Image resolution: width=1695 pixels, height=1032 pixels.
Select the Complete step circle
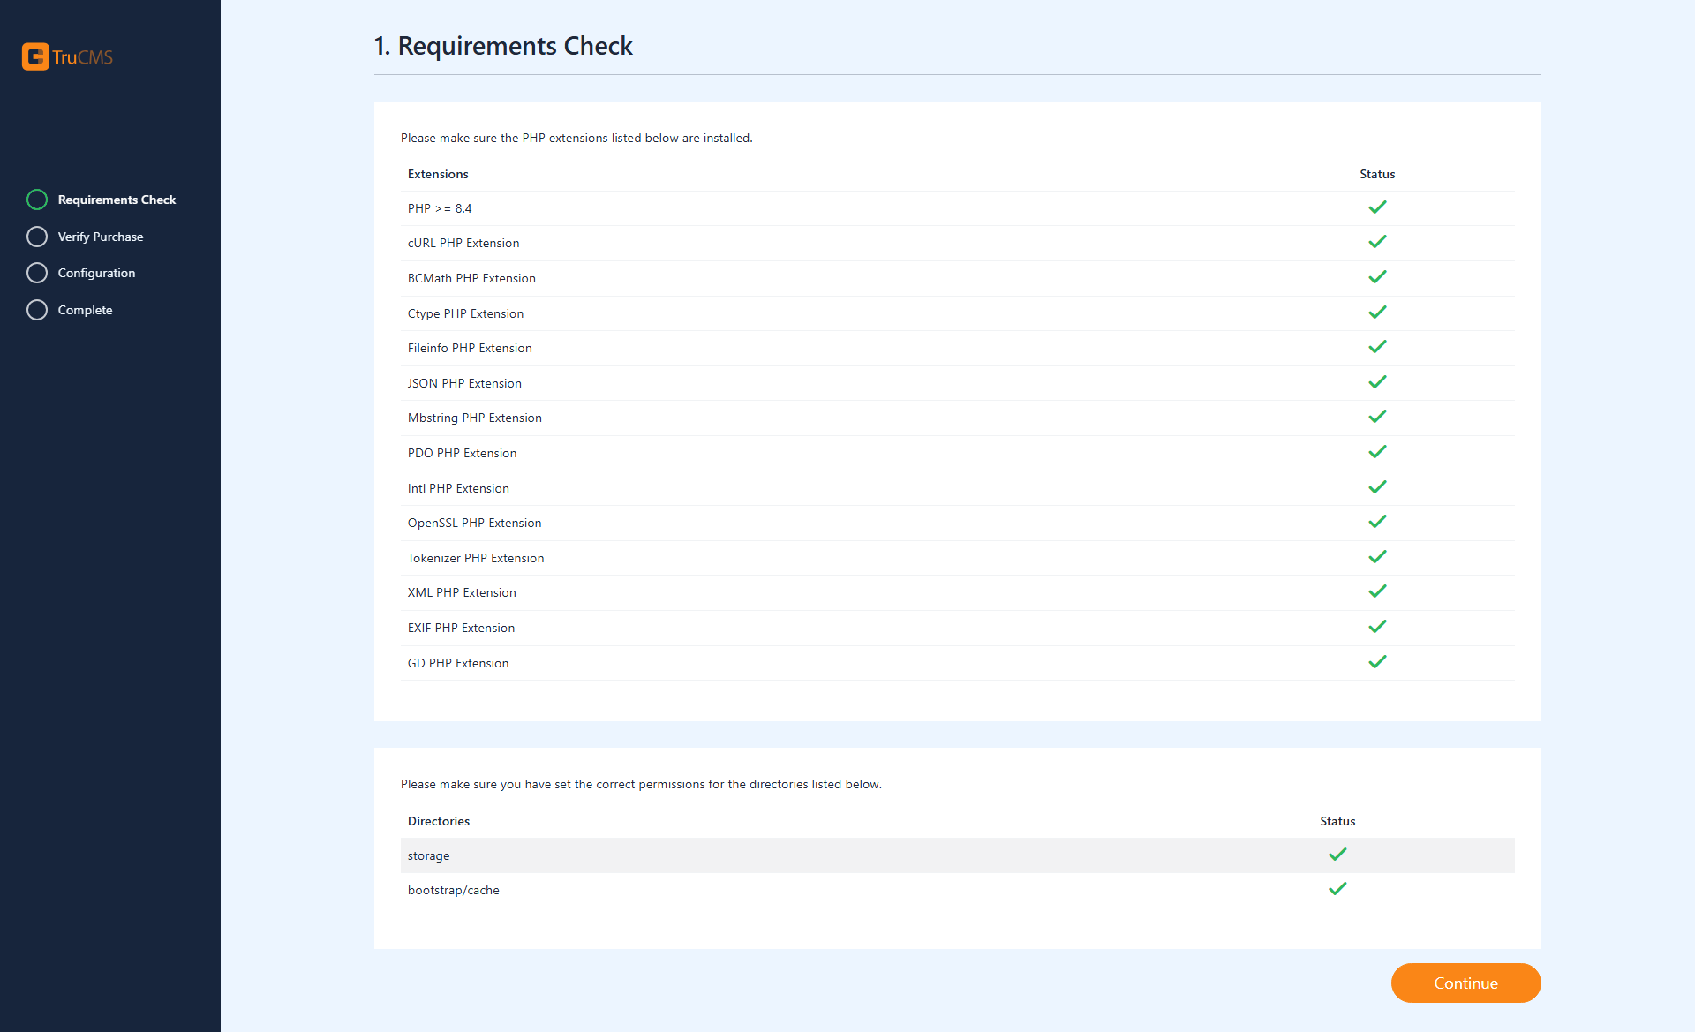tap(37, 310)
